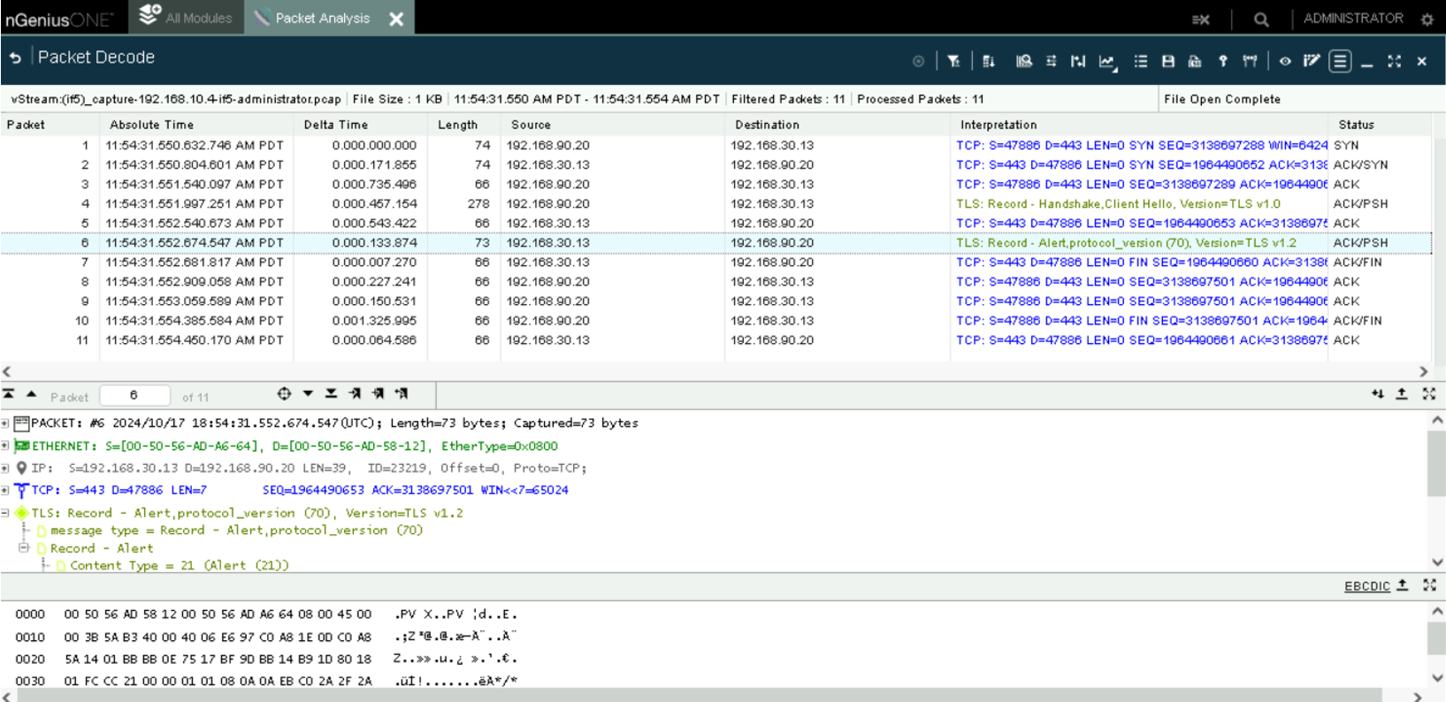Click the crosshair target icon in packet navigator
This screenshot has height=702, width=1446.
[x=284, y=394]
